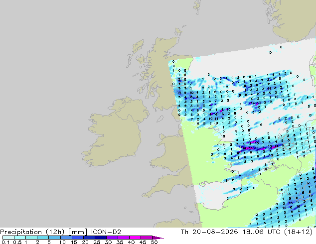Viewport: 316px width, 244px height.
Task: Click the 1–2 mm legend swatch
Action: pos(31,238)
